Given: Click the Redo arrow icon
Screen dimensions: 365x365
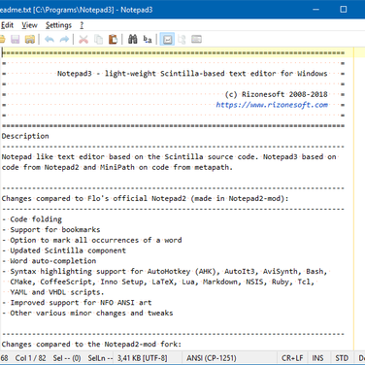Looking at the screenshot, I should coord(64,40).
